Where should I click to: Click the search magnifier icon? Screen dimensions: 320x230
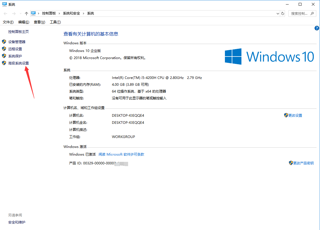(x=312, y=13)
